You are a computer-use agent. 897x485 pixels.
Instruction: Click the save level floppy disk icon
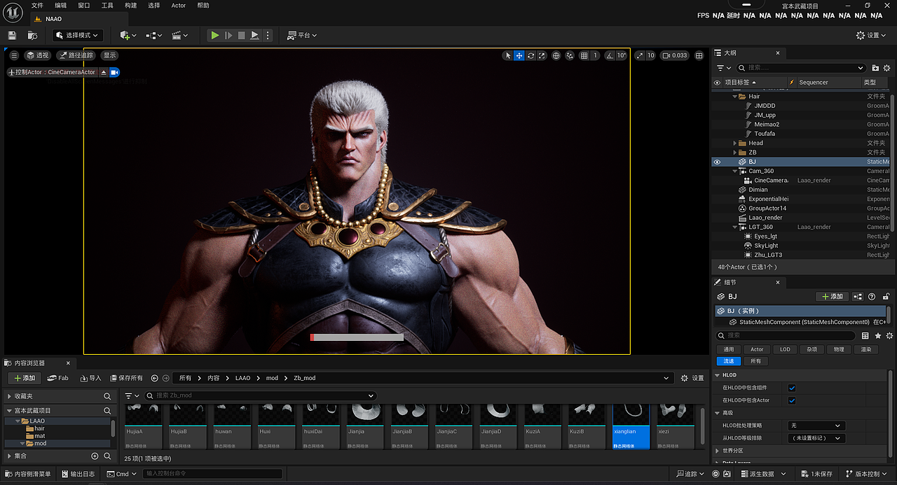pos(12,35)
